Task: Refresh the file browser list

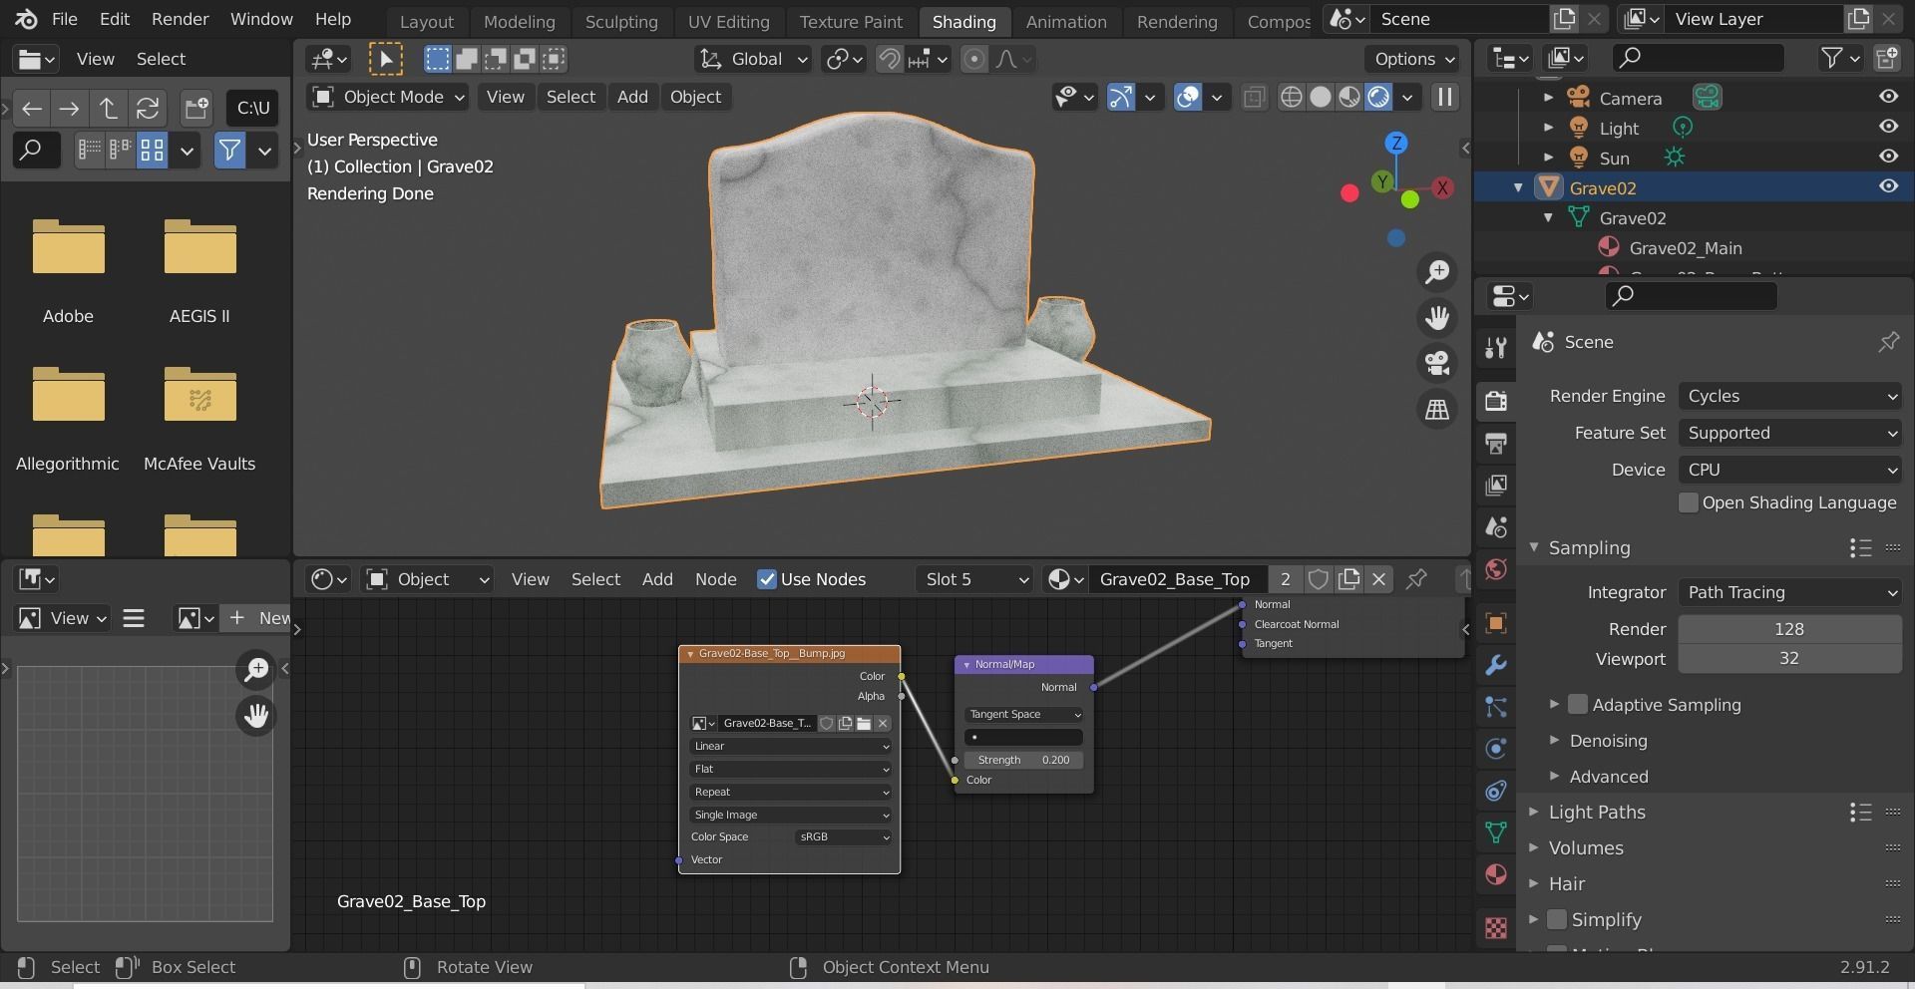Action: [x=148, y=108]
